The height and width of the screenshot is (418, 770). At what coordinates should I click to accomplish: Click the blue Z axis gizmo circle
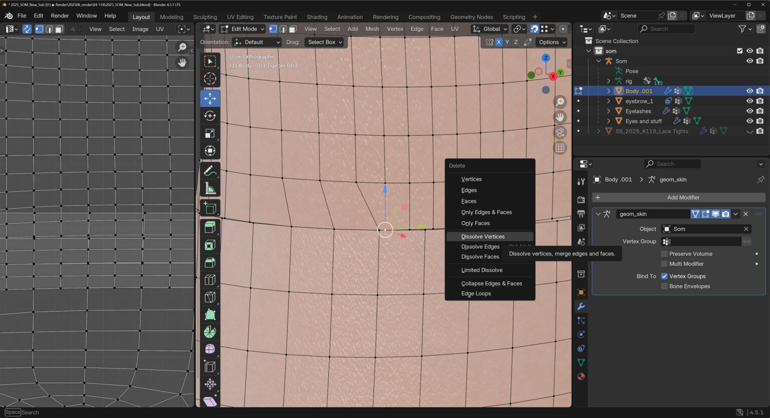[546, 58]
